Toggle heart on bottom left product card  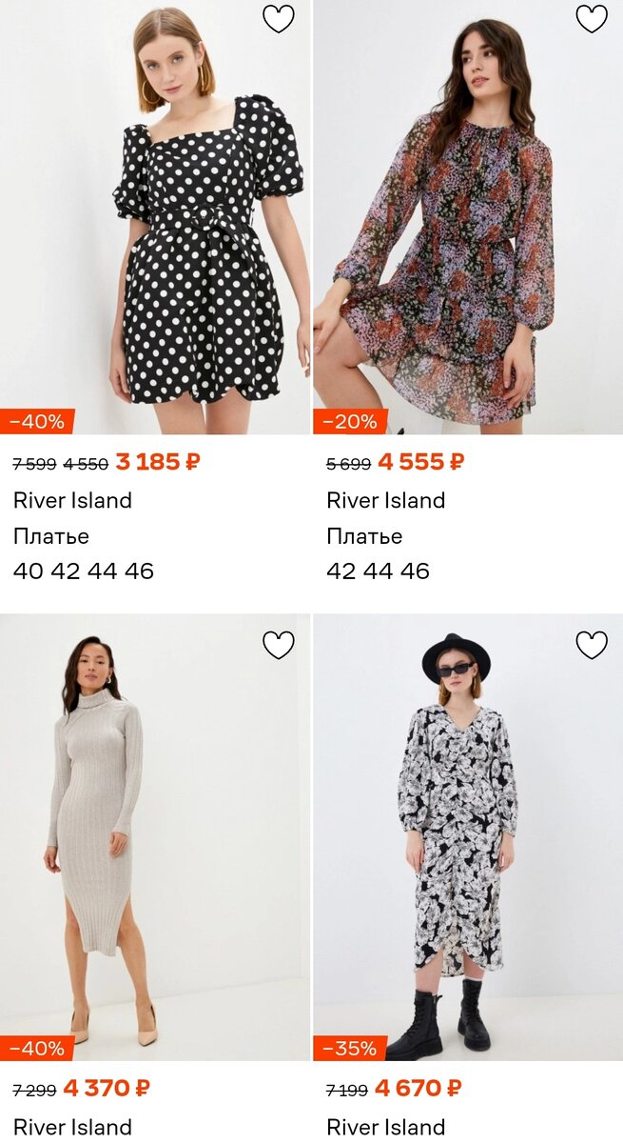281,645
